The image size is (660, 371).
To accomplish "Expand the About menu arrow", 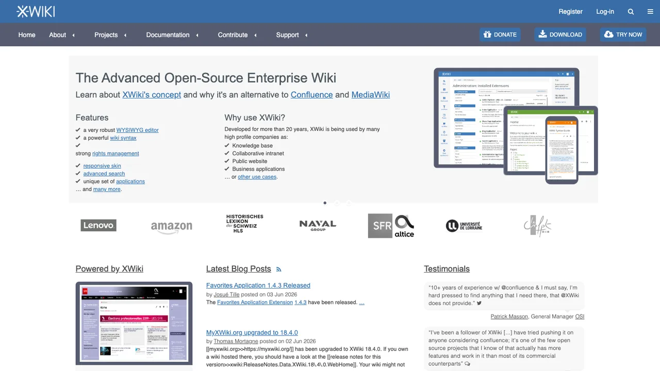I will tap(73, 35).
